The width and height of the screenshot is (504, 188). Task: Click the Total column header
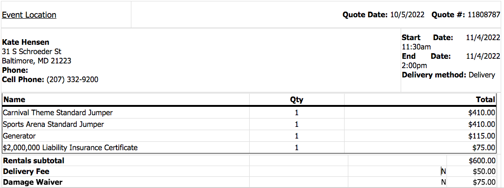click(x=485, y=100)
